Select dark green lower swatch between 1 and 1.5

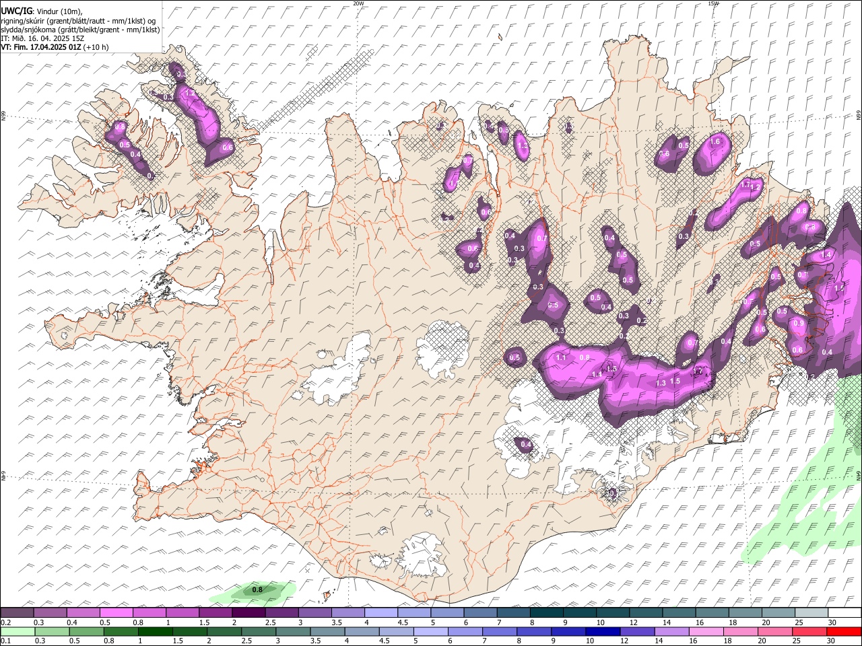click(155, 631)
